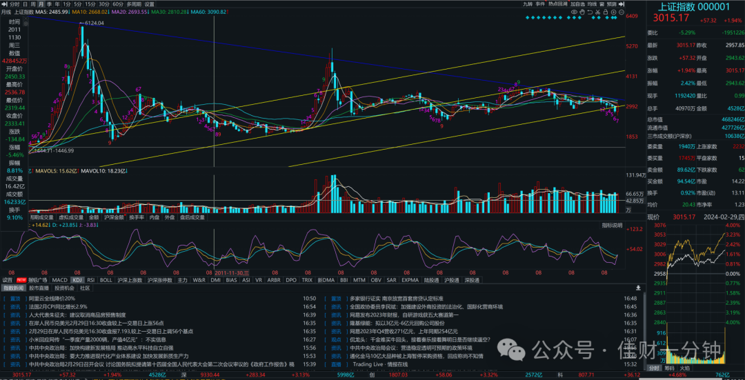Toggle the 九转 indicator

click(528, 4)
